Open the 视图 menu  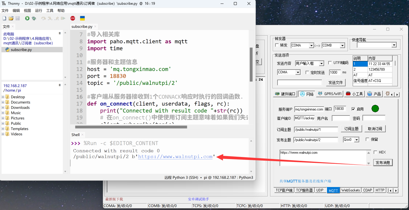tap(27, 11)
